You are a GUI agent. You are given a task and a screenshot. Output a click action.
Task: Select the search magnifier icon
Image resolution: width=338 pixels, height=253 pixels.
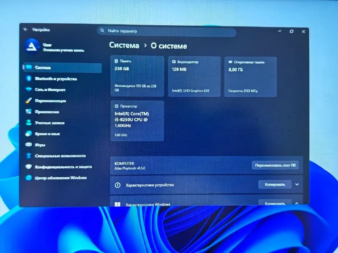tap(102, 31)
